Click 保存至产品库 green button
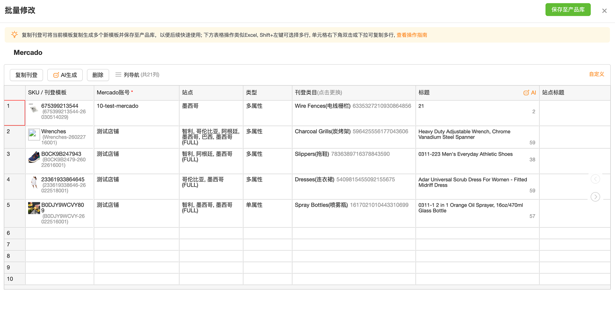 568,9
